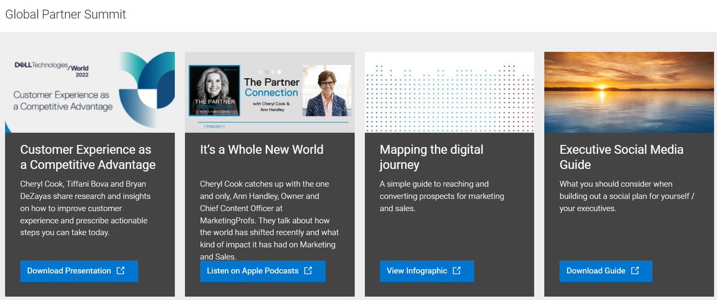Click the Download Guide button

[606, 271]
